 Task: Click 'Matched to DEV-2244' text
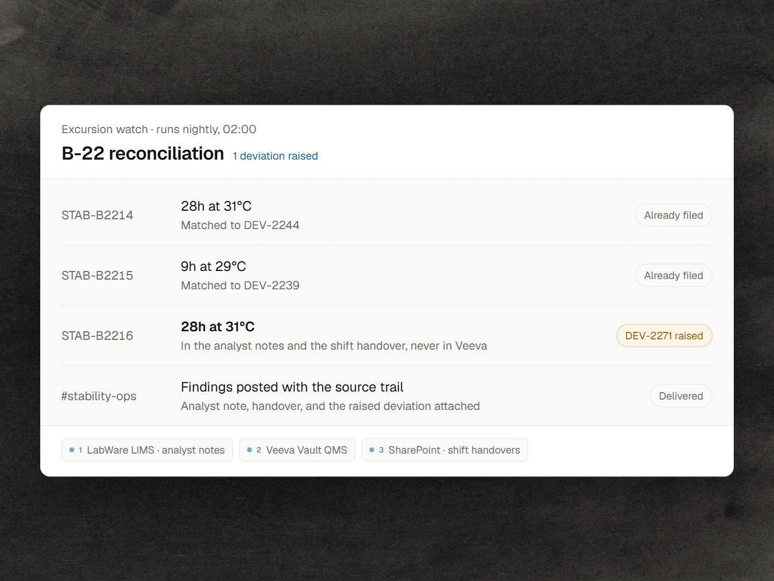coord(240,225)
